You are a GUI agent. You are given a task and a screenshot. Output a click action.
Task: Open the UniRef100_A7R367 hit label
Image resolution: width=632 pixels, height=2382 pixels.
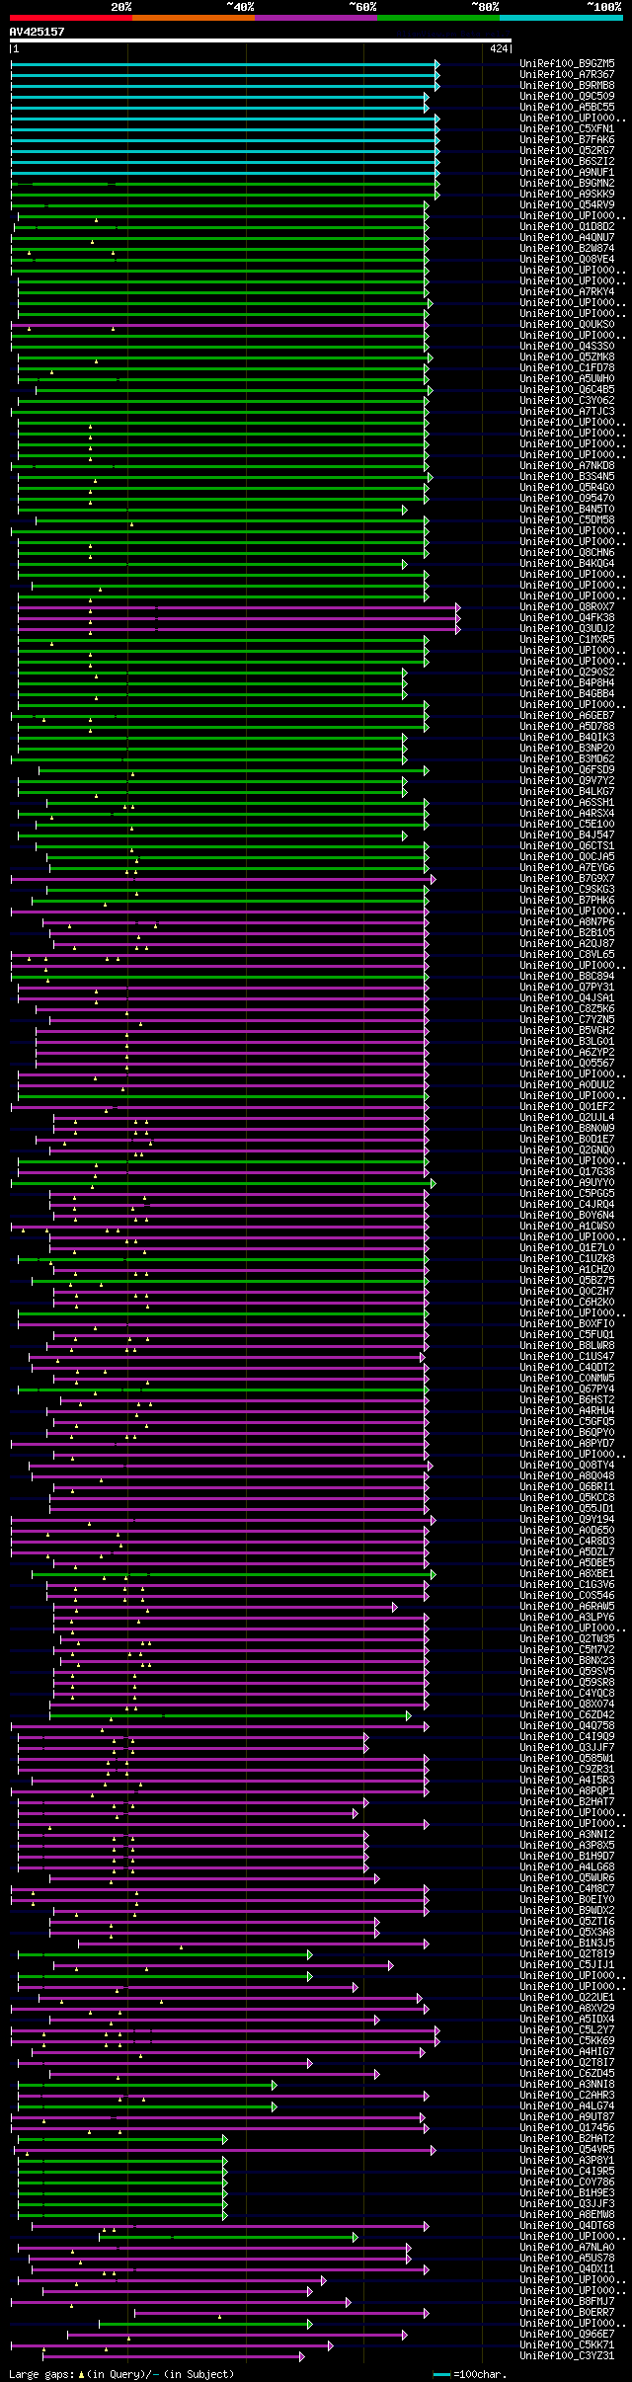(x=567, y=75)
